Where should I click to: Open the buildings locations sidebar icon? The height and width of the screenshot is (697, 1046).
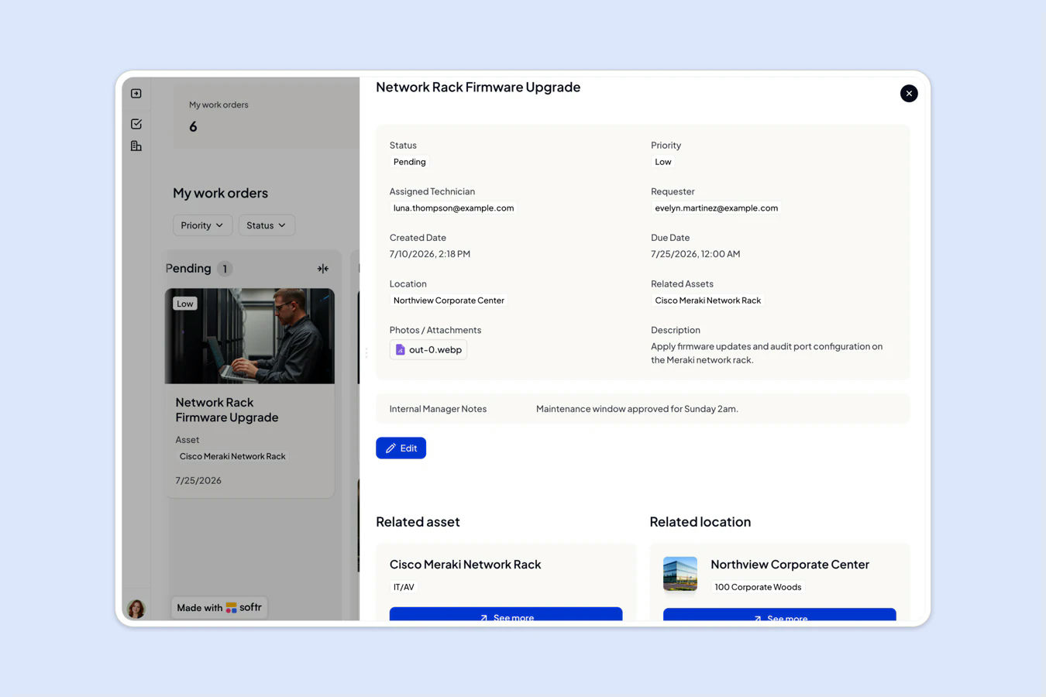136,146
